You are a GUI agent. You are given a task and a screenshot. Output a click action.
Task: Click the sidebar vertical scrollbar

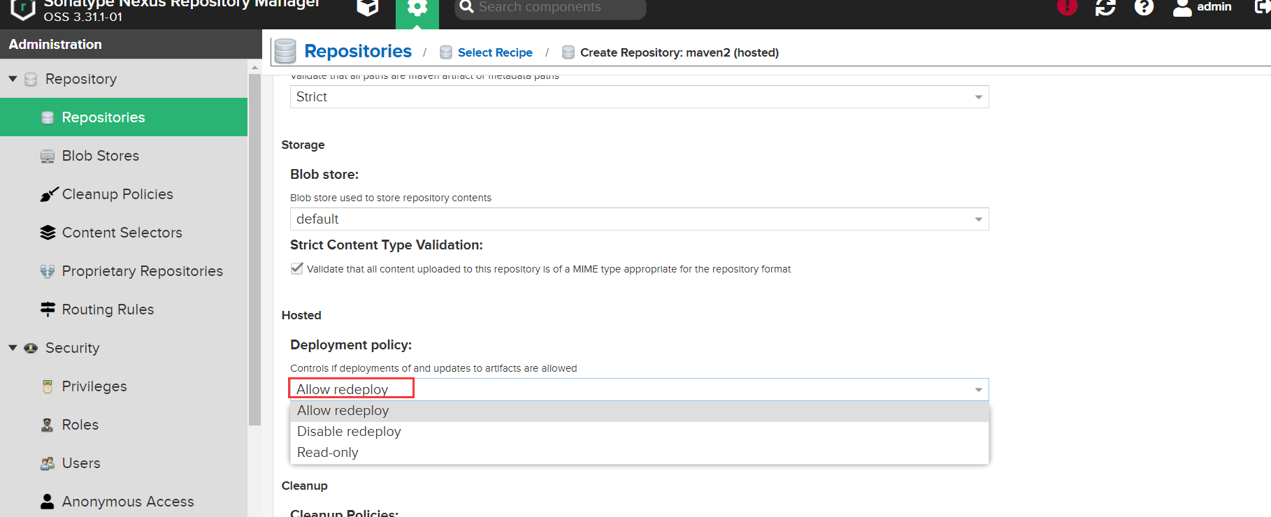coord(254,249)
